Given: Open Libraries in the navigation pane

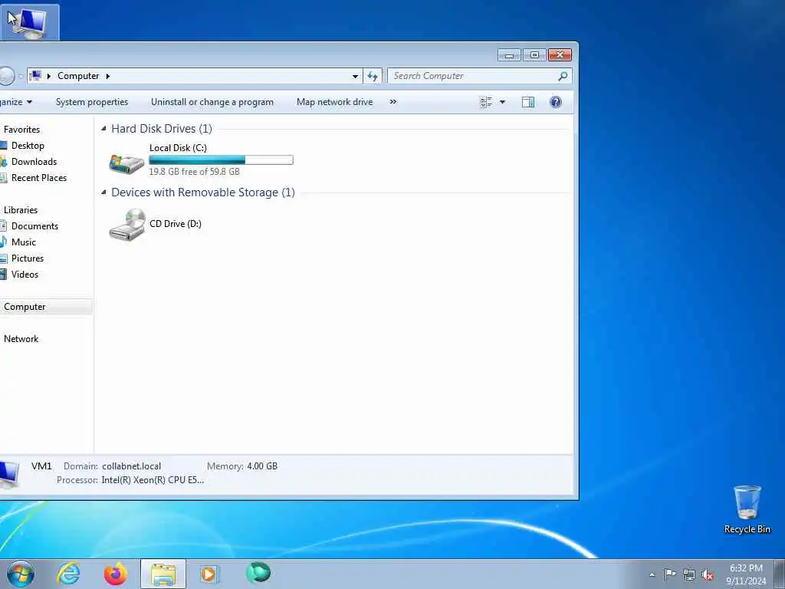Looking at the screenshot, I should pyautogui.click(x=21, y=210).
